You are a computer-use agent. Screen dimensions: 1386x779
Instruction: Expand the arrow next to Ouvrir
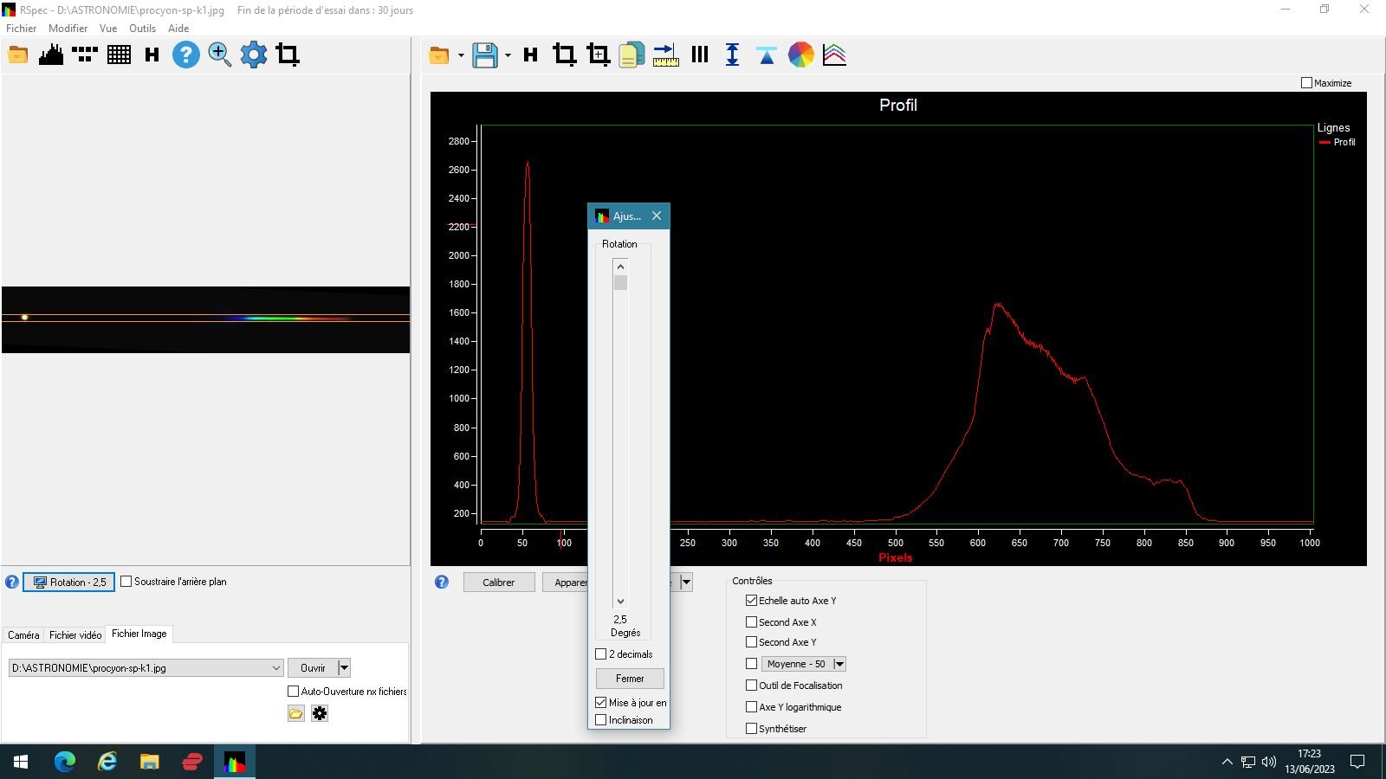coord(344,668)
